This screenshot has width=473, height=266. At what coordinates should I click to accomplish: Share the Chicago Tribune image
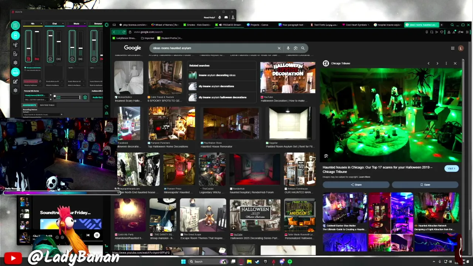356,185
